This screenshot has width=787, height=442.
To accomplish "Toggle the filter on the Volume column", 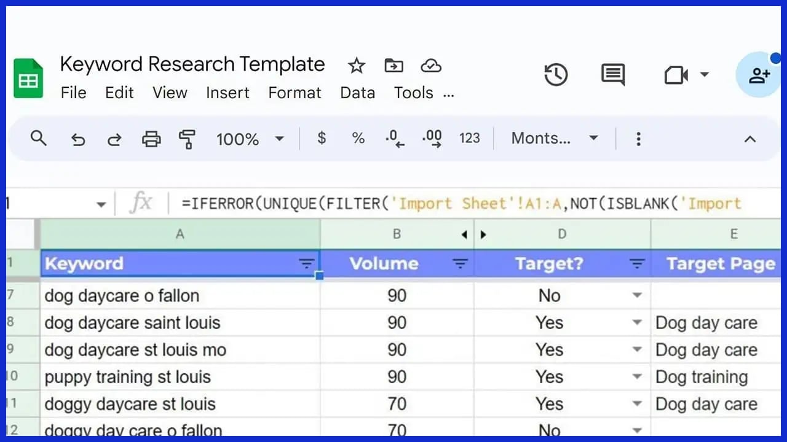I will click(x=461, y=263).
